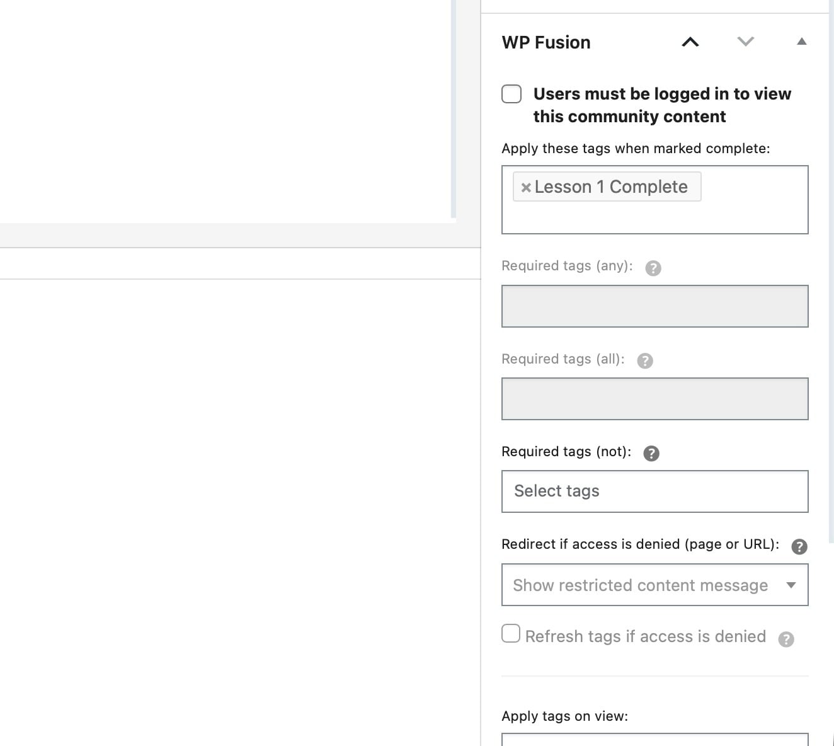
Task: Enable users must be logged in checkbox
Action: [x=511, y=94]
